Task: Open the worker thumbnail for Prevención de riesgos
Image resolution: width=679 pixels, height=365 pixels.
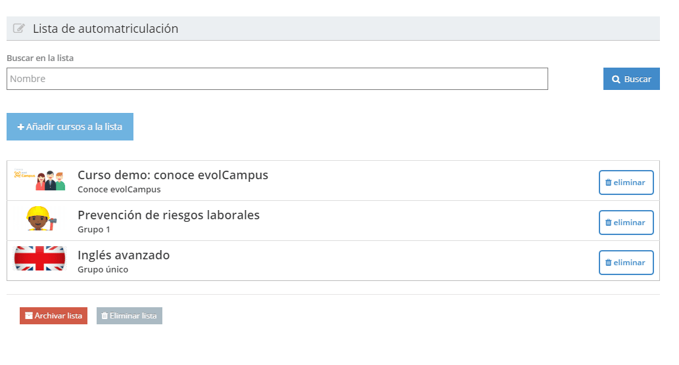Action: tap(40, 219)
